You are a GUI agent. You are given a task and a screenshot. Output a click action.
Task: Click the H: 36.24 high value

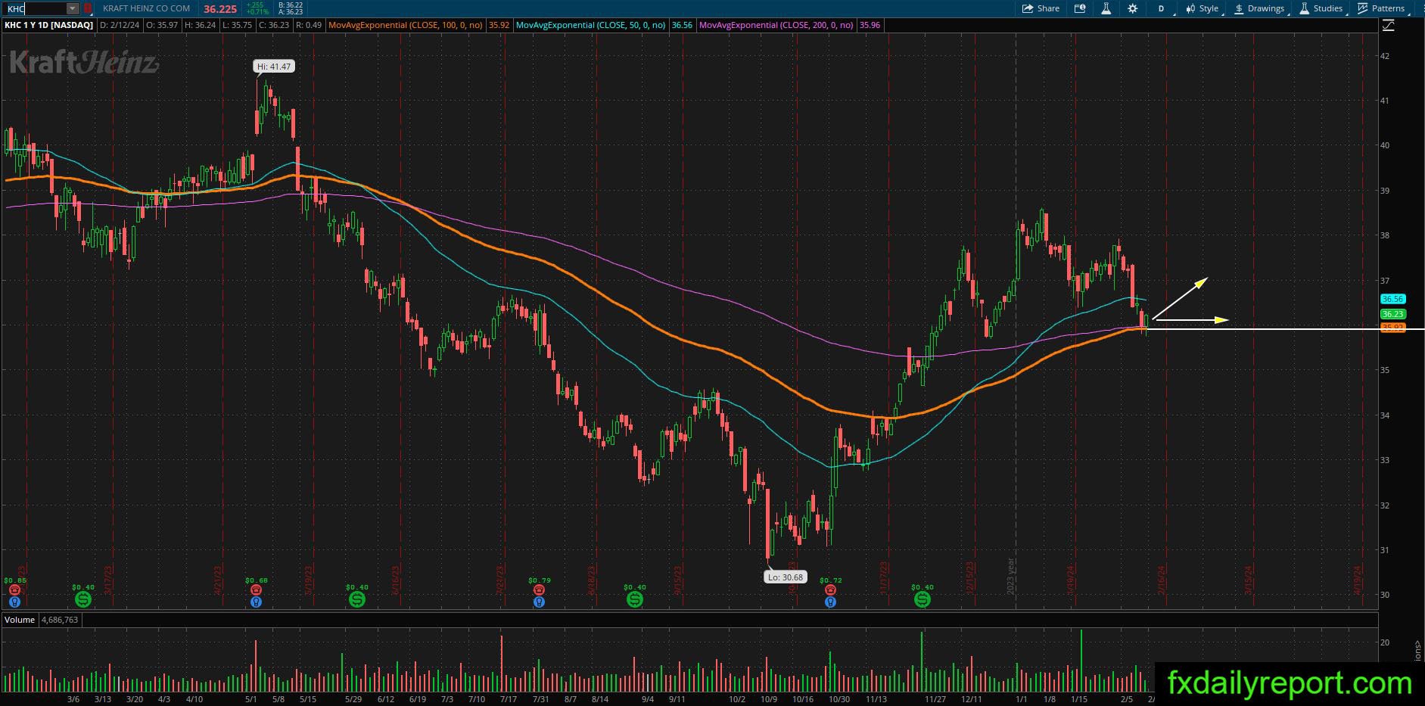coord(200,25)
